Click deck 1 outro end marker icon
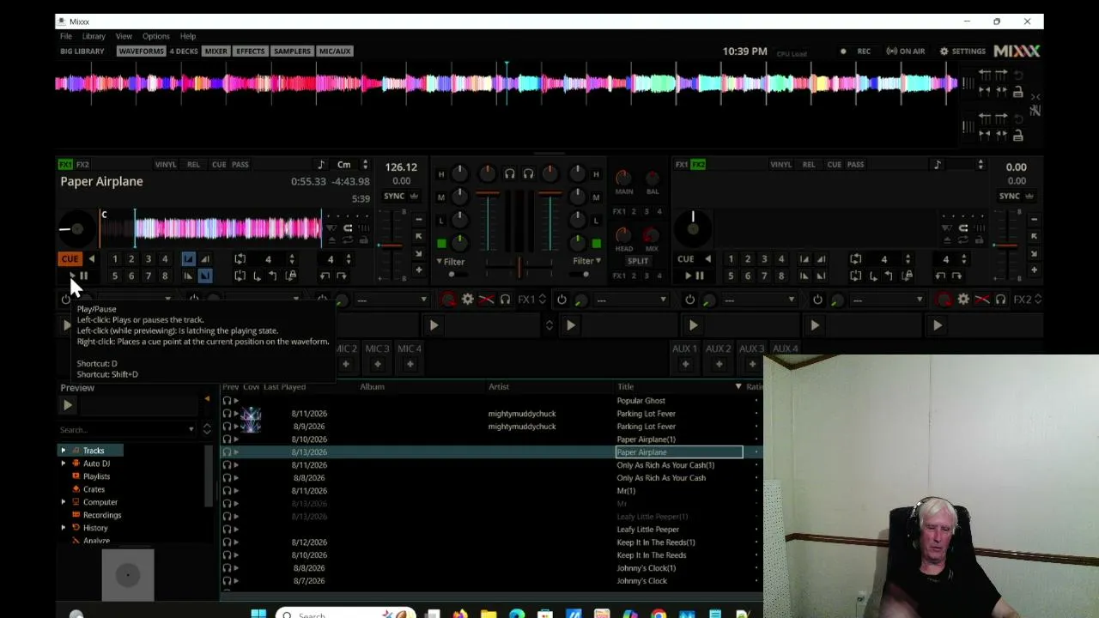The width and height of the screenshot is (1099, 618). point(205,276)
